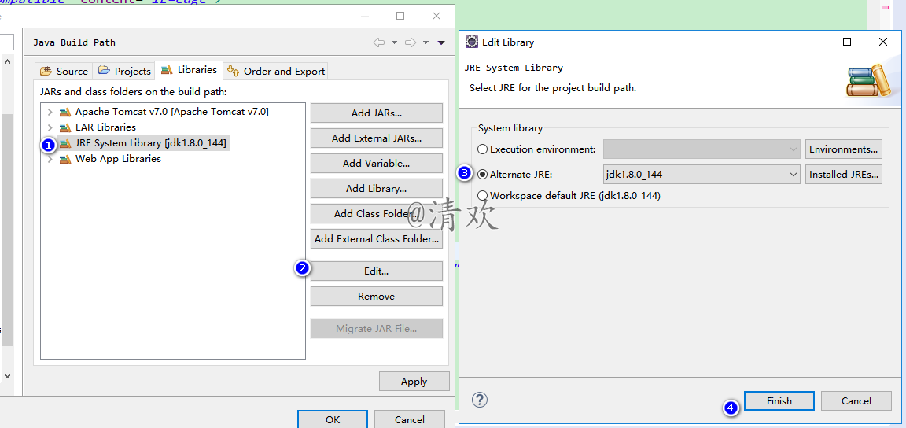Click the JRE System Library icon

(64, 143)
